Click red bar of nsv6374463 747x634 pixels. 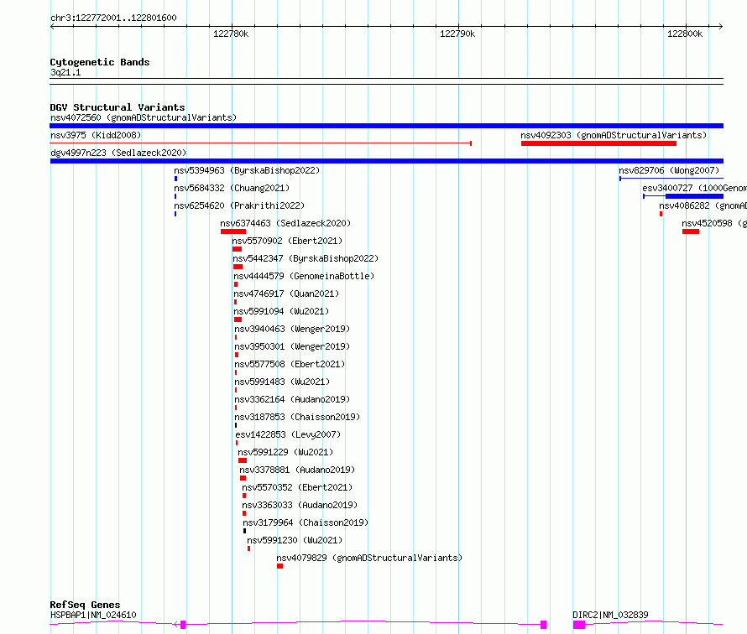(x=233, y=231)
